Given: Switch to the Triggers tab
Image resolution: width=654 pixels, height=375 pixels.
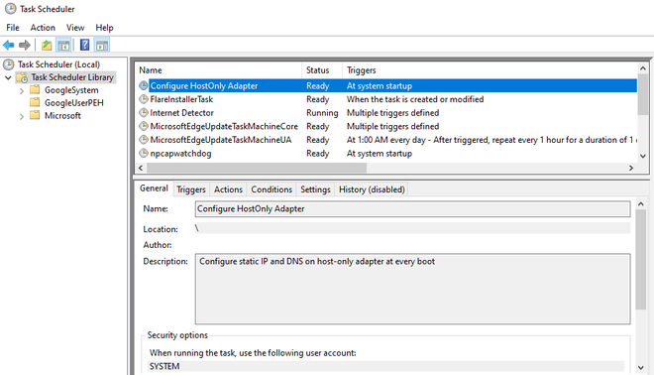Looking at the screenshot, I should (x=191, y=189).
